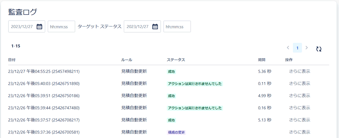Viewport: 339px width, 138px height.
Task: Open the start date calendar picker icon
Action: 39,26
